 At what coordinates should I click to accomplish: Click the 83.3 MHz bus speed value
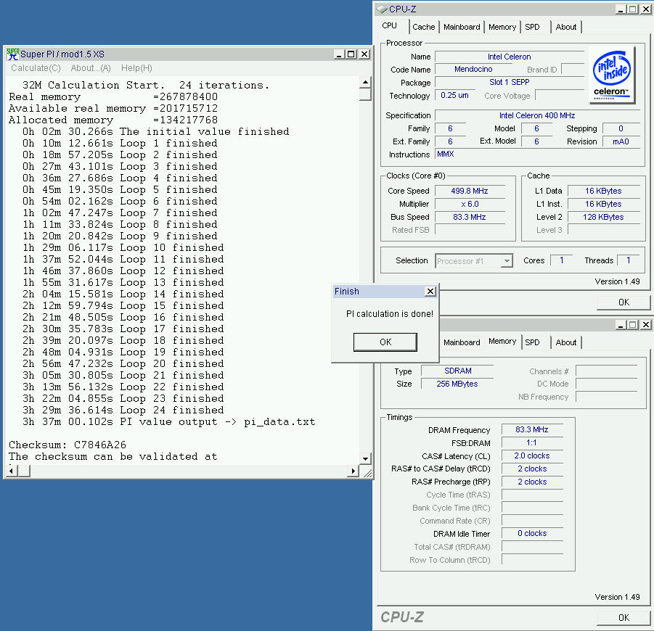[469, 217]
